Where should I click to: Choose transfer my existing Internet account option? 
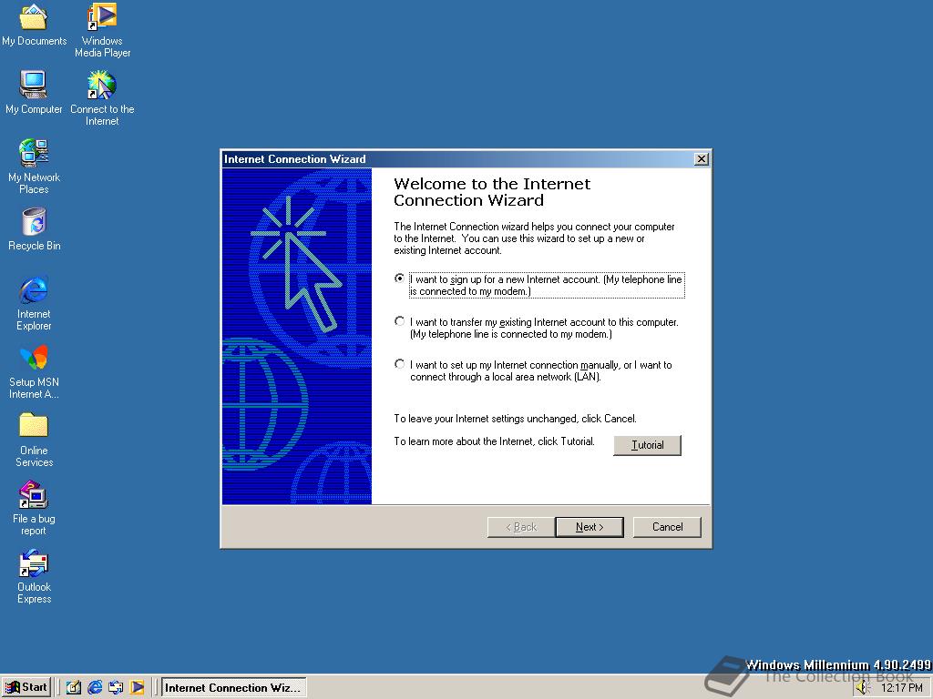(537, 328)
